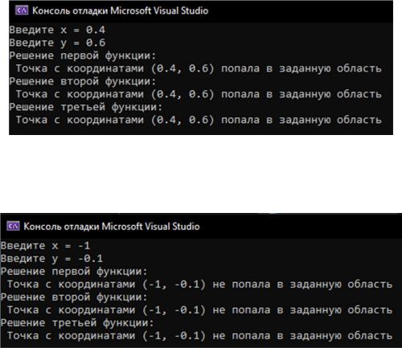Click first 'не попала' result line with (-1, -0.1)
The height and width of the screenshot is (348, 402).
pos(200,285)
